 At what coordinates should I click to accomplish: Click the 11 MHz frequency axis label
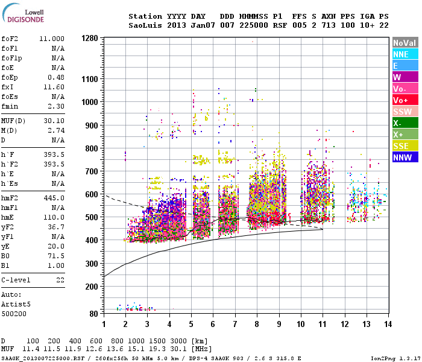coord(323,324)
